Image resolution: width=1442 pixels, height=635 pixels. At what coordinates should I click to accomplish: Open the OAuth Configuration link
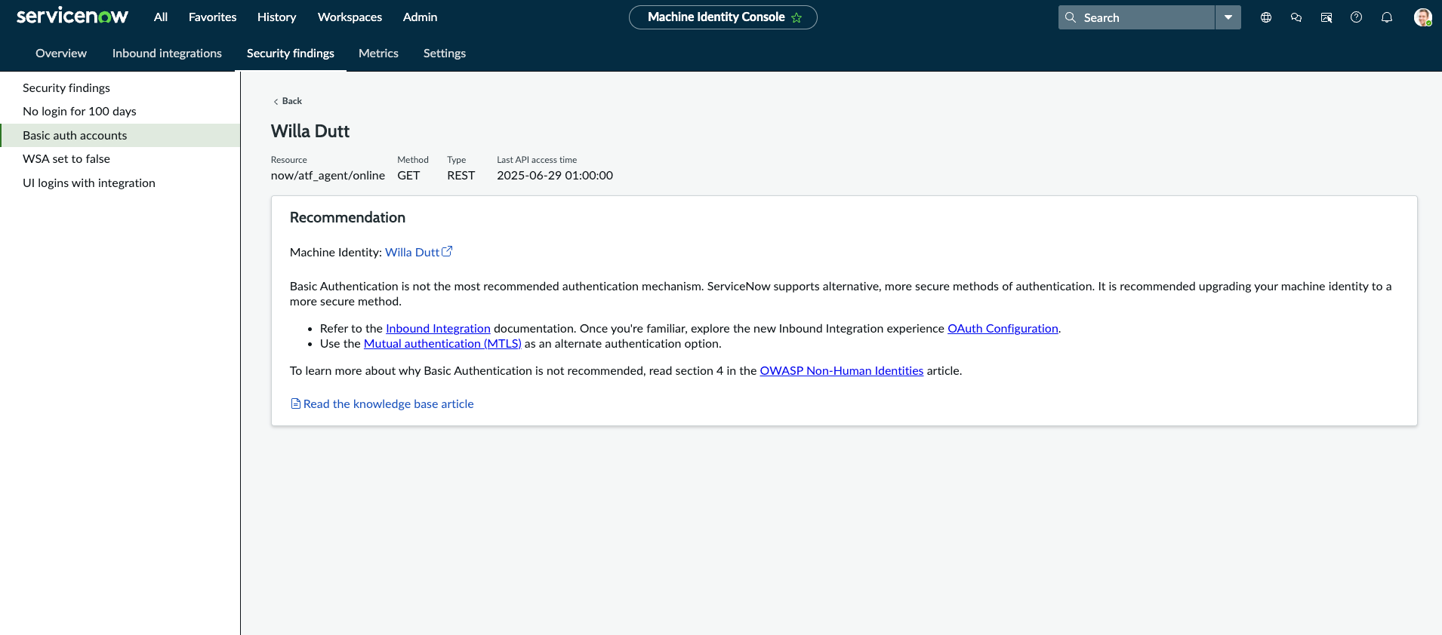tap(1003, 329)
